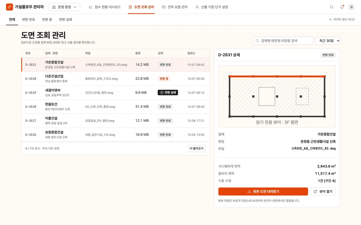Select row D-2627 이룸건설

(x=116, y=121)
